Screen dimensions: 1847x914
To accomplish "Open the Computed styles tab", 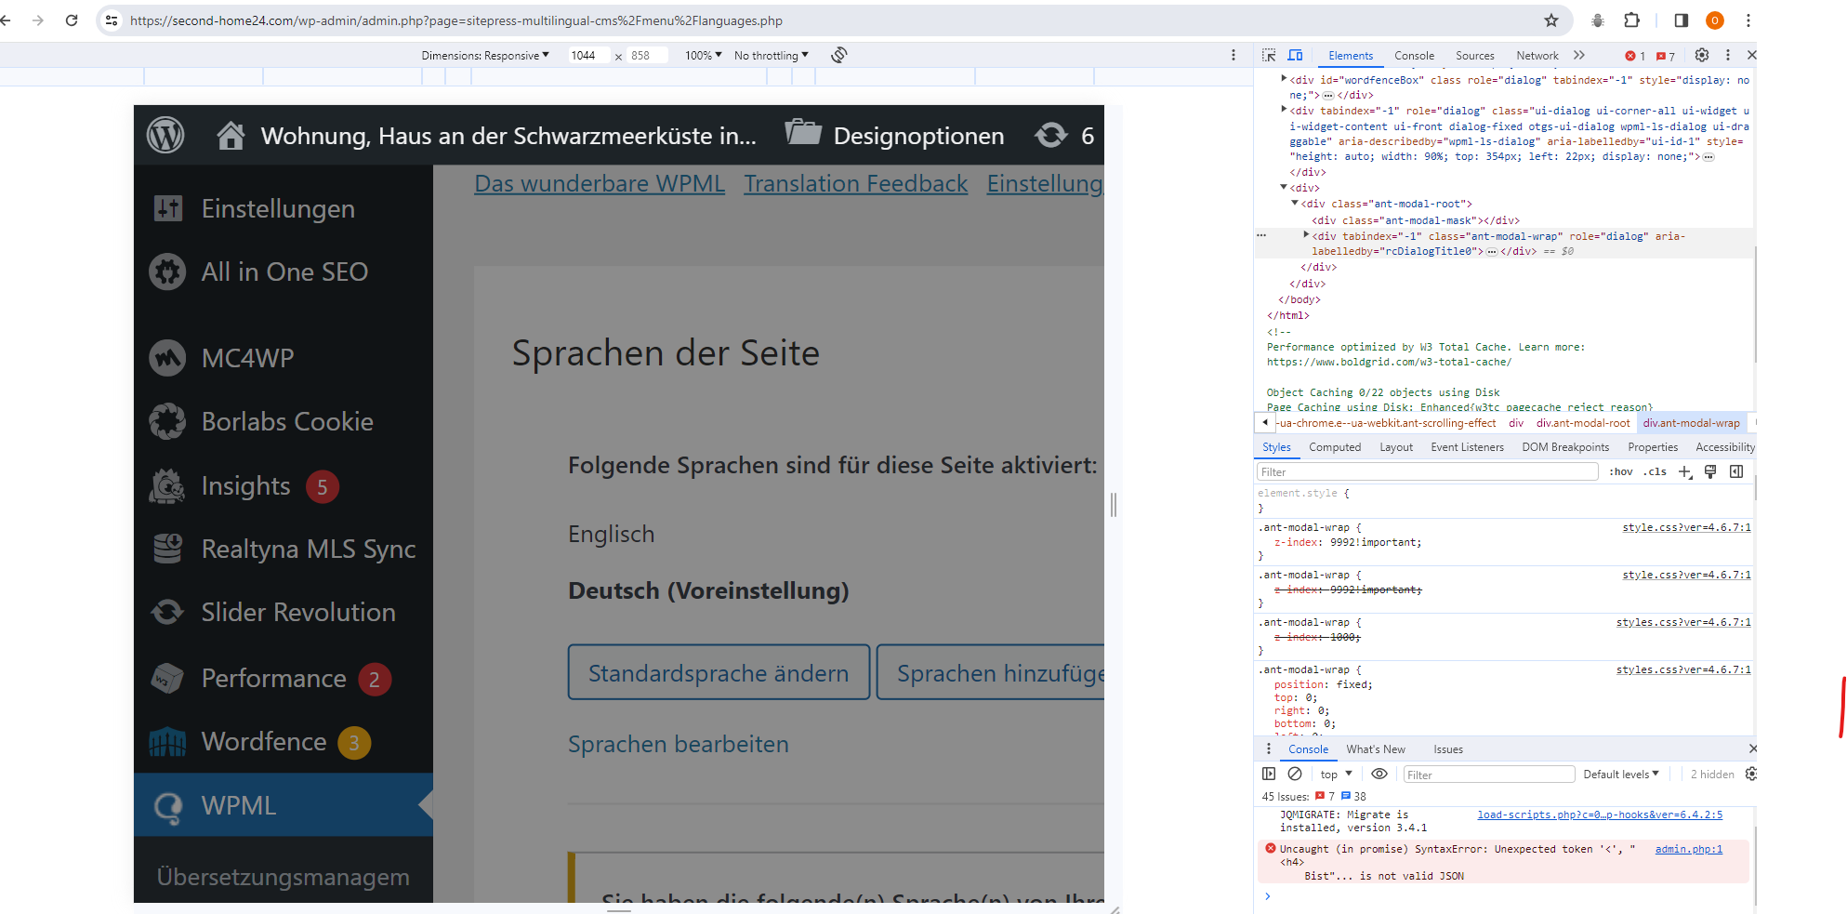I will click(1335, 447).
